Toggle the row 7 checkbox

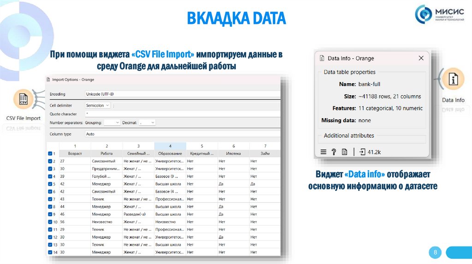click(x=50, y=199)
